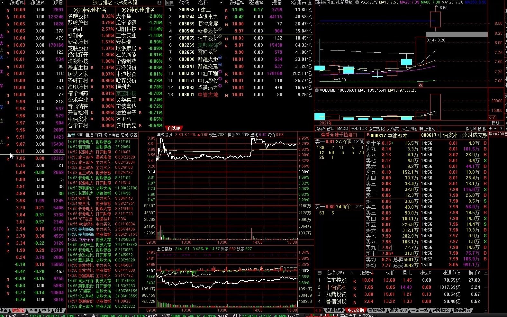Open the 创业 bottom tab
The width and height of the screenshot is (507, 317).
pyautogui.click(x=59, y=310)
